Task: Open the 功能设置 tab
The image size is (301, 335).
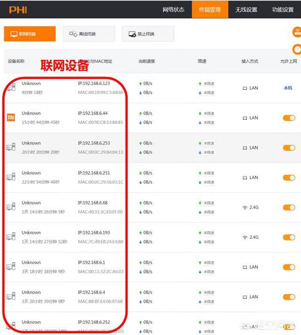Action: (x=283, y=9)
